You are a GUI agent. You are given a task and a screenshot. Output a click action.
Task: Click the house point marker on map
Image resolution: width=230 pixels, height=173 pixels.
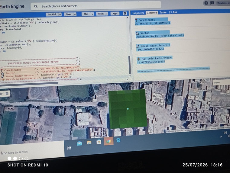[128, 109]
